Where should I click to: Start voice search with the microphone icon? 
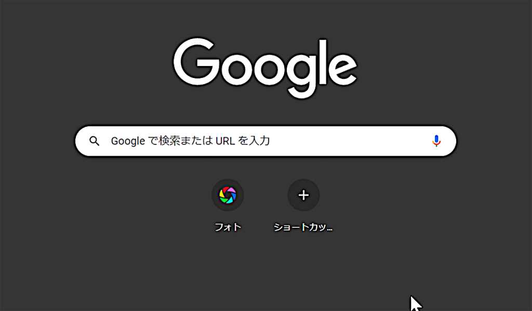pyautogui.click(x=436, y=141)
